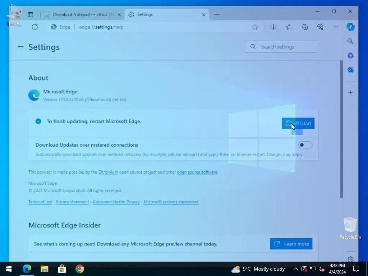This screenshot has width=368, height=276.
Task: Show hidden system tray icons chevron
Action: pyautogui.click(x=296, y=269)
